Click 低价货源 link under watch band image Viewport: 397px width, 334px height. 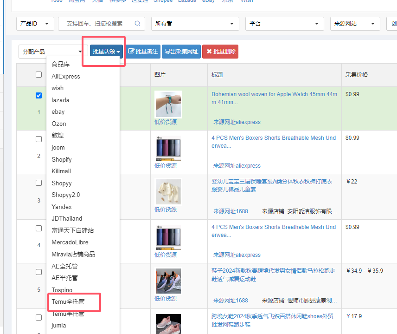tap(166, 122)
